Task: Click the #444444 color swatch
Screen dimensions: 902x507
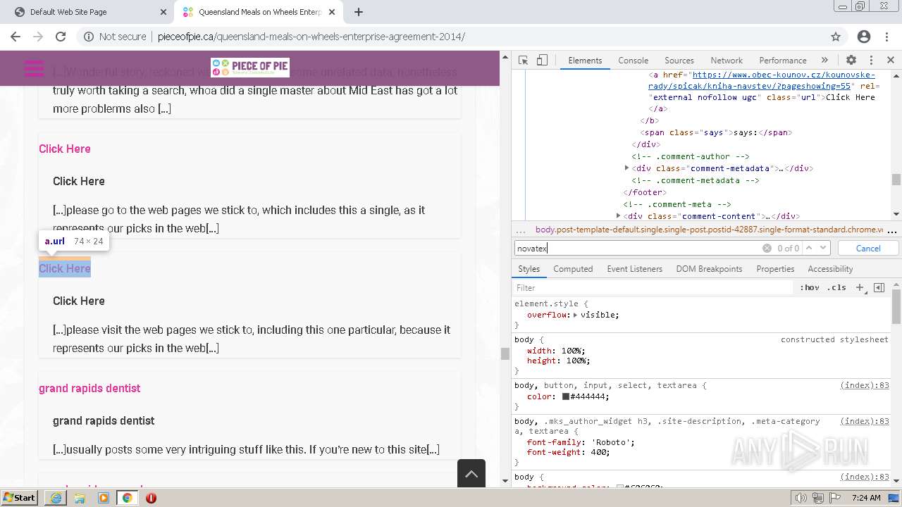Action: coord(565,396)
